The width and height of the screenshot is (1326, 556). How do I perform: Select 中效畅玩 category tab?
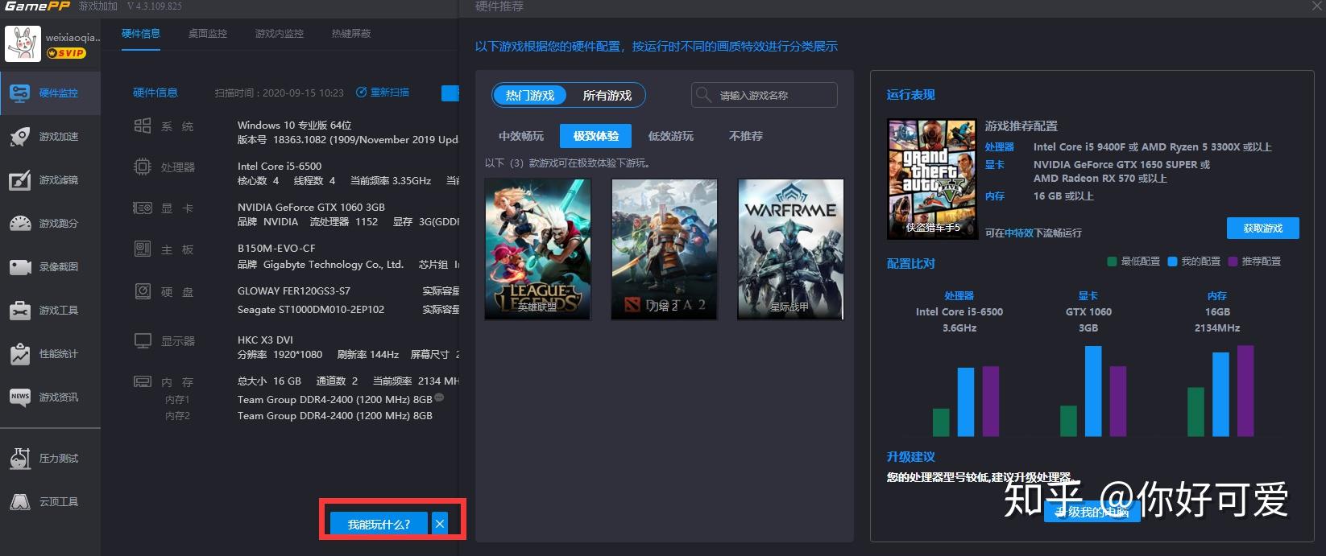coord(521,136)
